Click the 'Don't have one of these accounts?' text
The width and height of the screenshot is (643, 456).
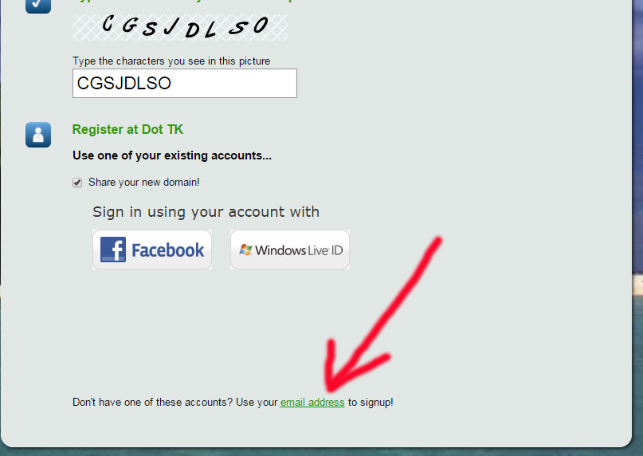152,403
